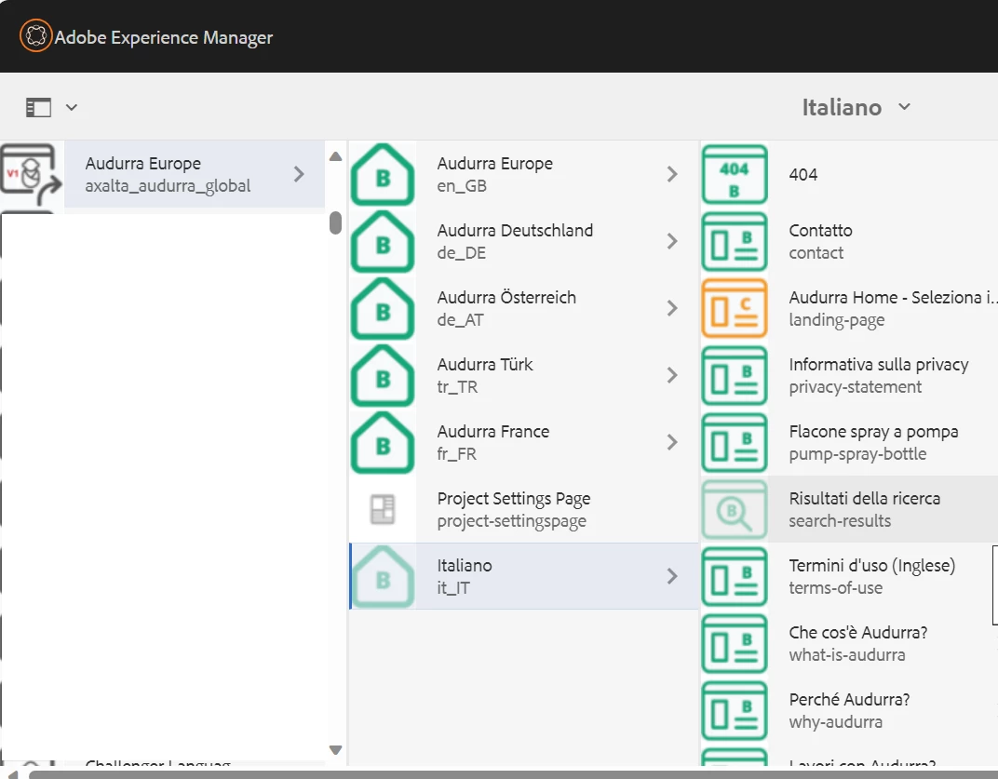The width and height of the screenshot is (998, 779).
Task: Select the Informativa sulla privacy page icon
Action: point(734,375)
